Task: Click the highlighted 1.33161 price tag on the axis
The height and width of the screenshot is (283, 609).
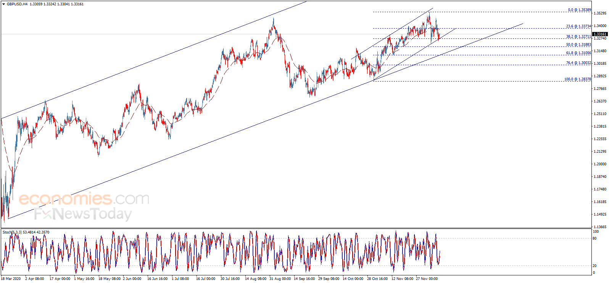Action: [600, 34]
